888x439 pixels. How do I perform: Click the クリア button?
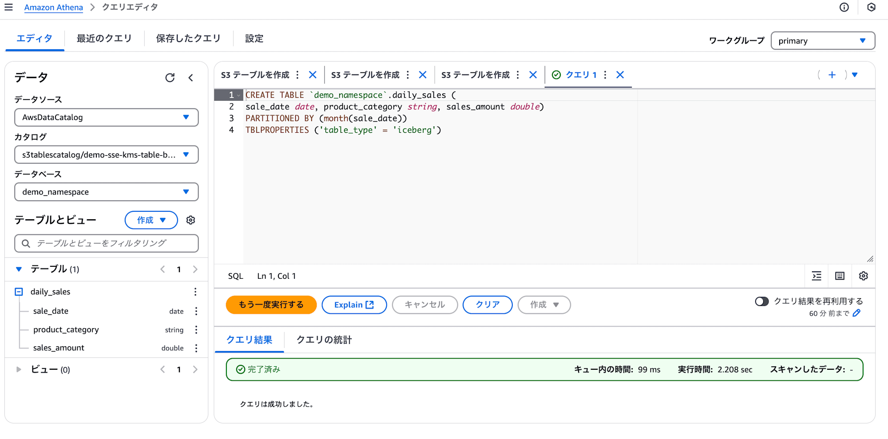pos(488,305)
